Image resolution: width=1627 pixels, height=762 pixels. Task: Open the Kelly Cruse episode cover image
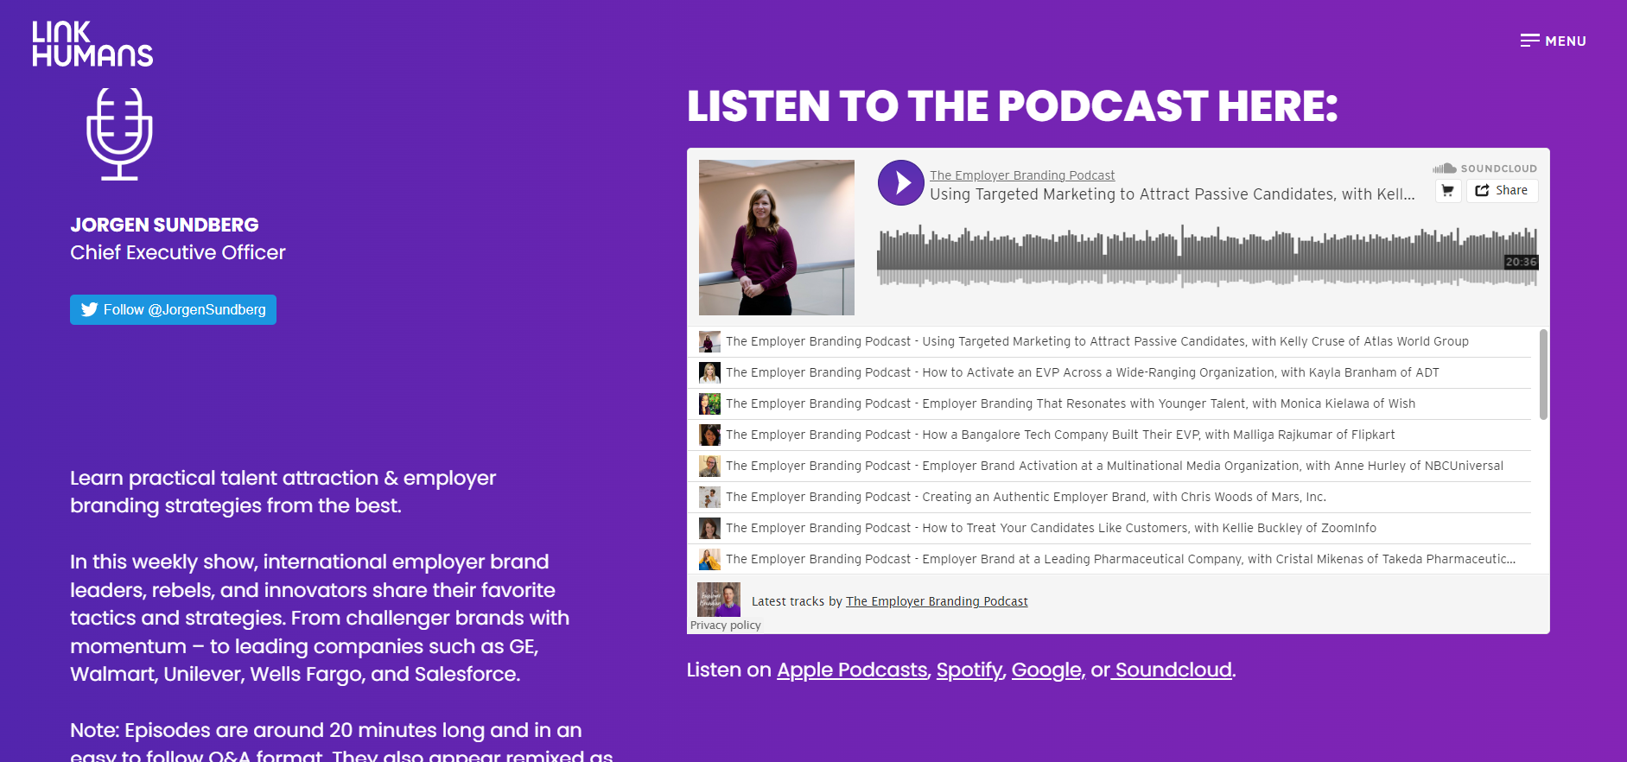click(x=776, y=238)
